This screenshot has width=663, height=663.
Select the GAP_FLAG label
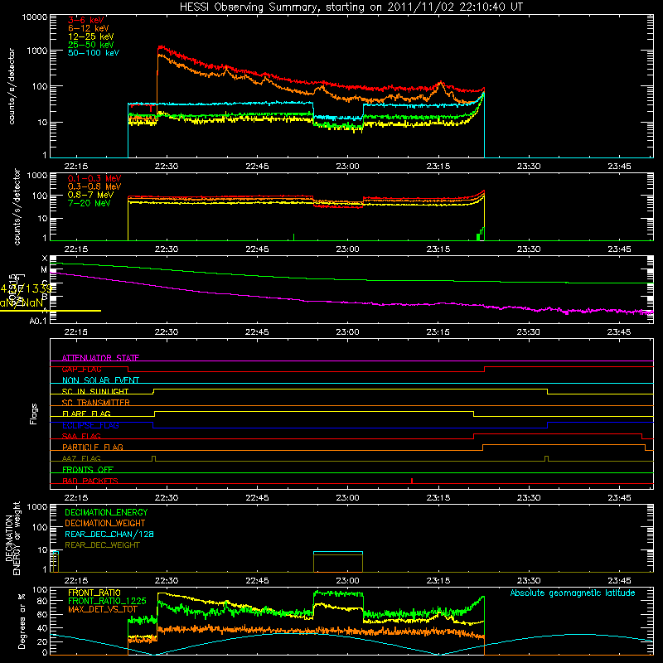81,369
